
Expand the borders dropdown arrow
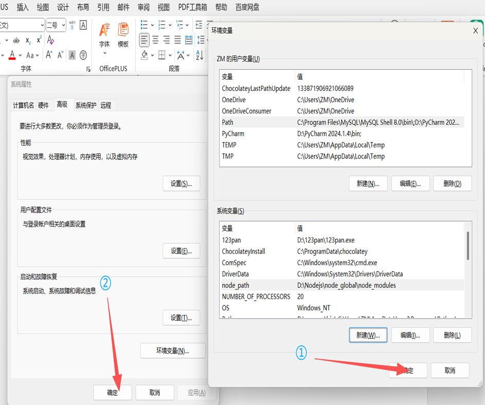click(x=170, y=56)
